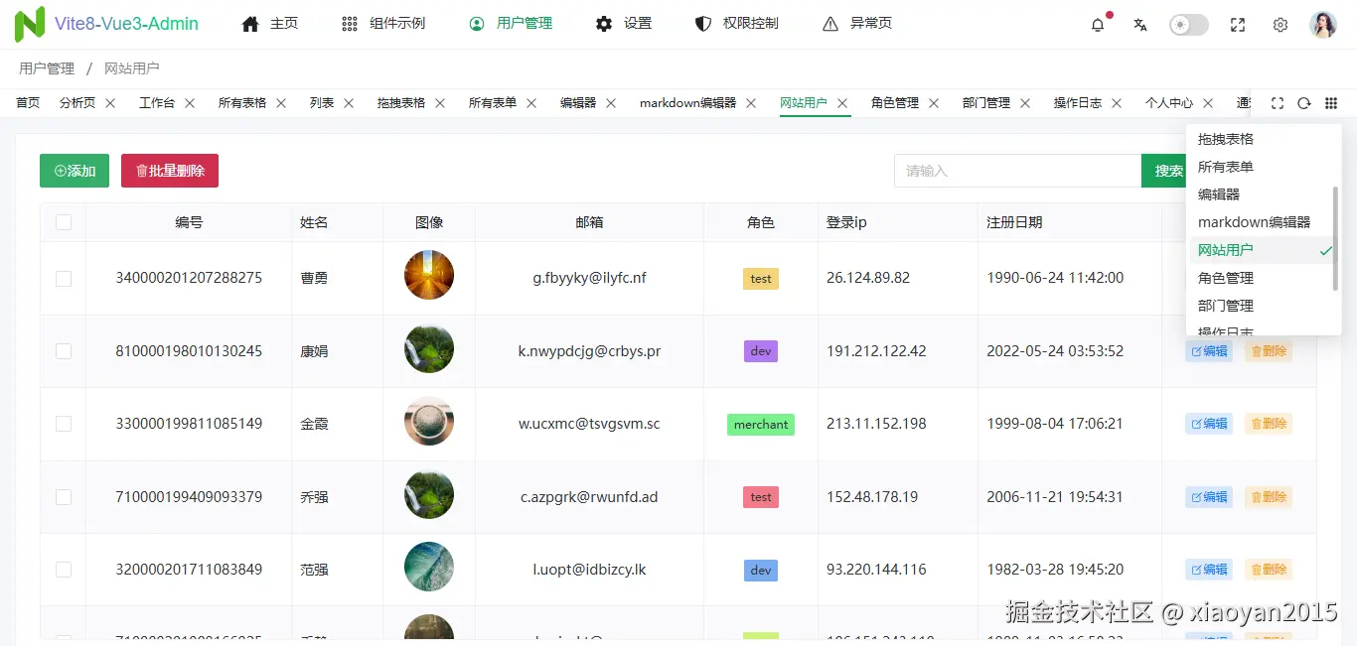The width and height of the screenshot is (1357, 646).
Task: Click the email g.fbyyky@ilyfc.nf
Action: (589, 278)
